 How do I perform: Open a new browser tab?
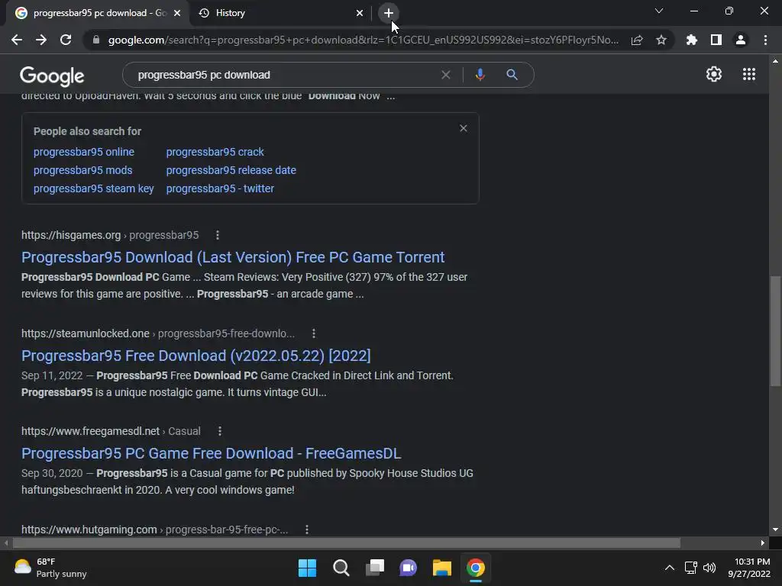coord(389,13)
